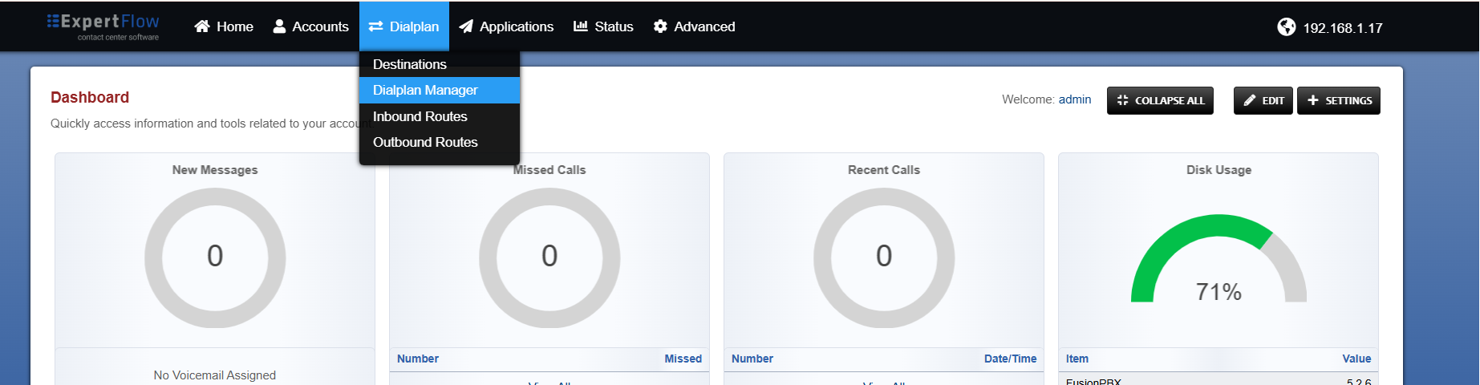Image resolution: width=1480 pixels, height=385 pixels.
Task: Click the Home house icon
Action: [202, 26]
